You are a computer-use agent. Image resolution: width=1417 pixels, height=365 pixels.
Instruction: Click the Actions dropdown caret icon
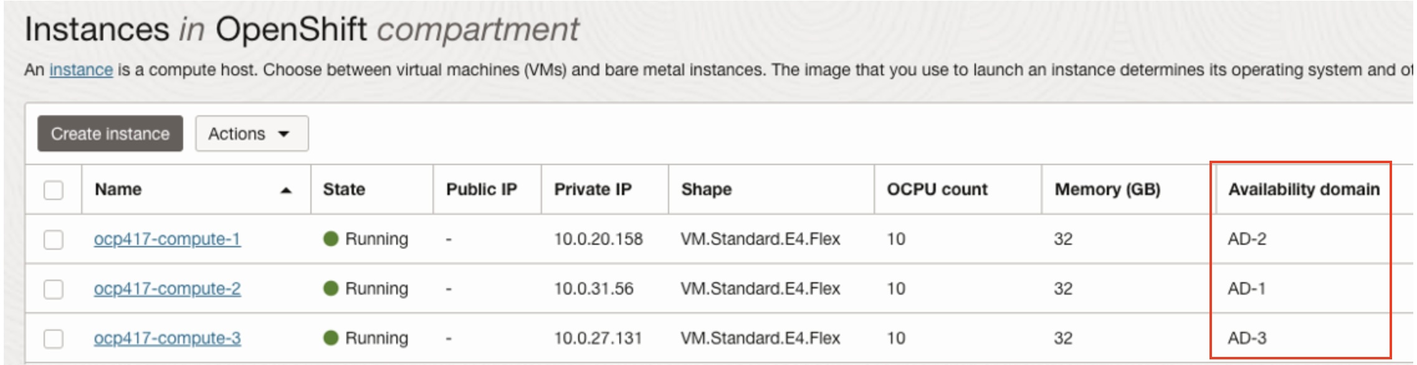pos(284,134)
